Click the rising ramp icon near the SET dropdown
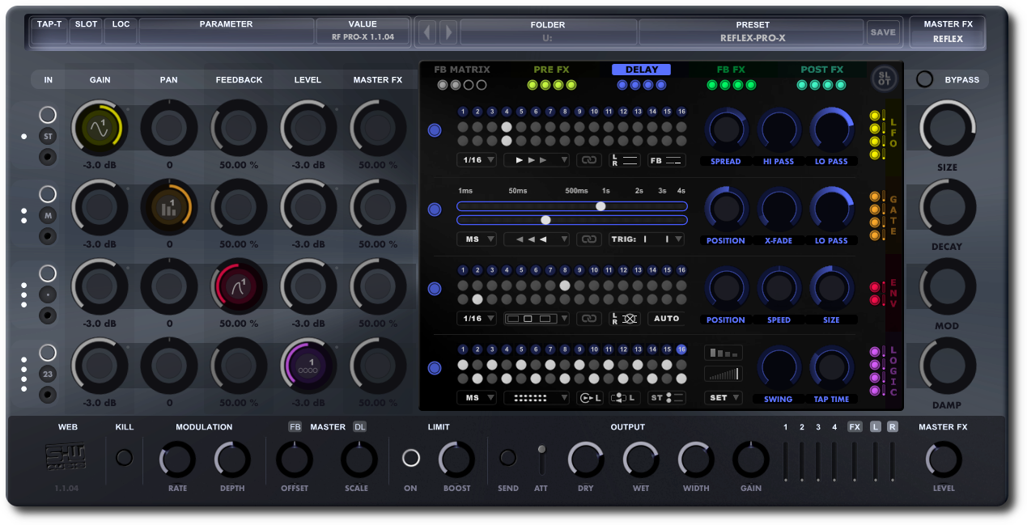This screenshot has width=1027, height=525. coord(723,374)
